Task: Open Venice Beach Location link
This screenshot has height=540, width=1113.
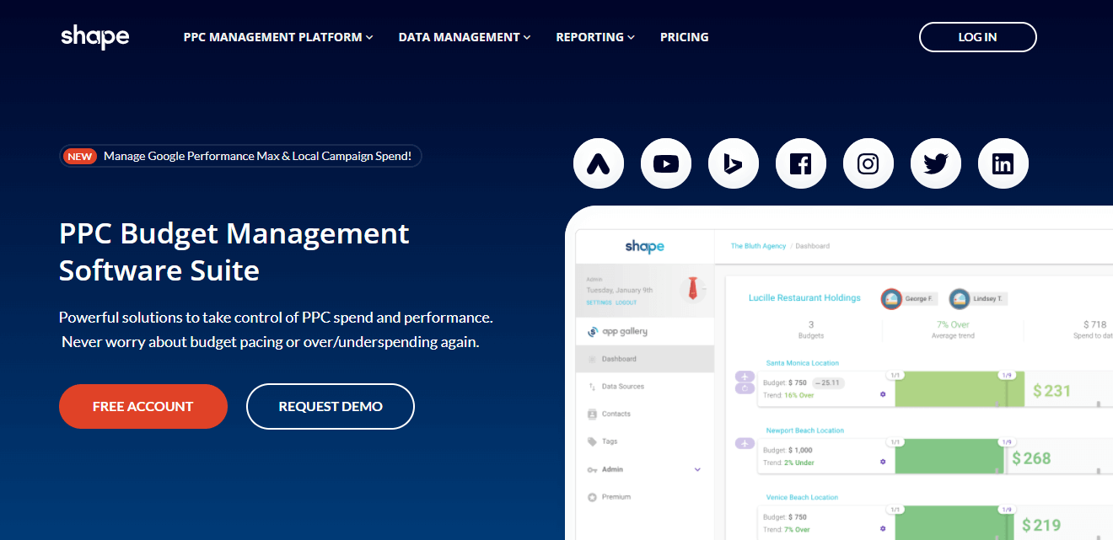Action: 800,498
